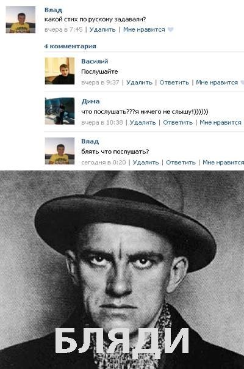The image size is (244, 369).
Task: Like Дима's comment via Мне нравится
Action: (220, 122)
